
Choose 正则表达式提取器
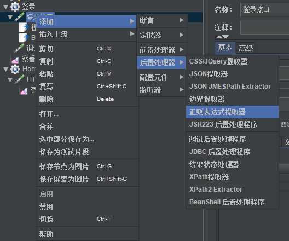coord(232,112)
